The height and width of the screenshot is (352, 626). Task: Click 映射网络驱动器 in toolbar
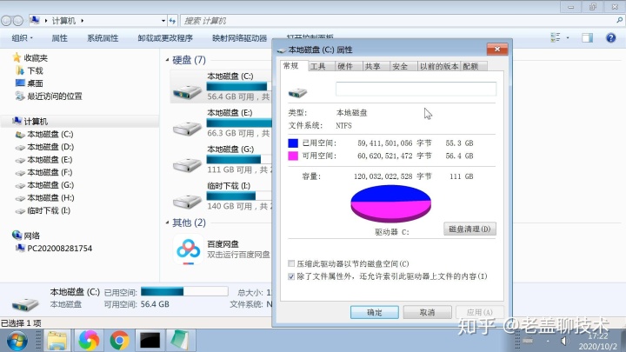point(240,38)
